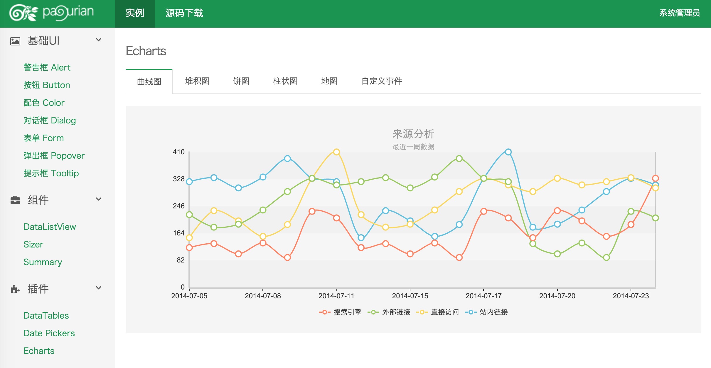Screen dimensions: 711x368
Task: Click 系统管理员 user label in header
Action: (679, 13)
